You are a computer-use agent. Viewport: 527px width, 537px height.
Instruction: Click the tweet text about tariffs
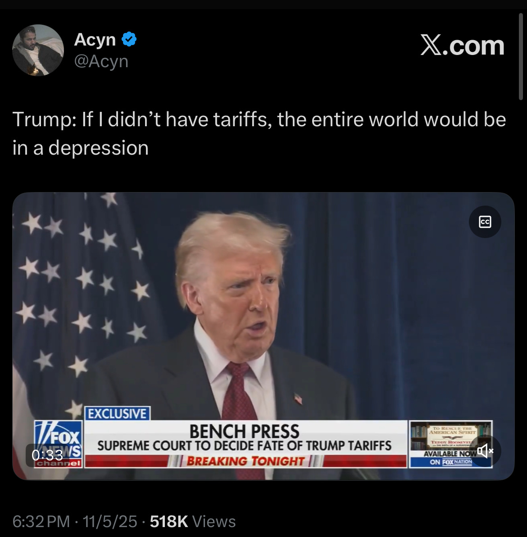click(259, 133)
